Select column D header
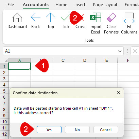The width and height of the screenshot is (139, 139). (85, 60)
